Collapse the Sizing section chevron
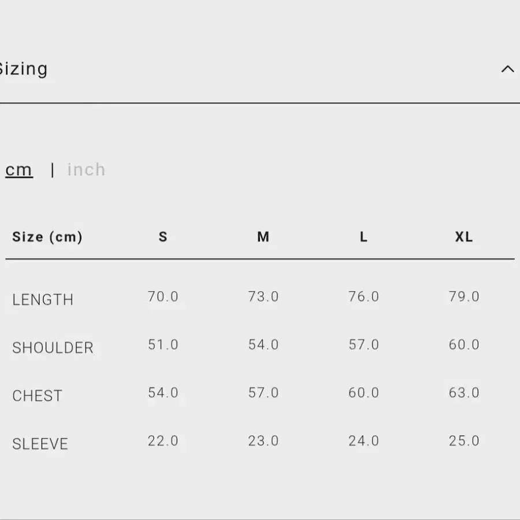The height and width of the screenshot is (520, 520). (x=507, y=69)
